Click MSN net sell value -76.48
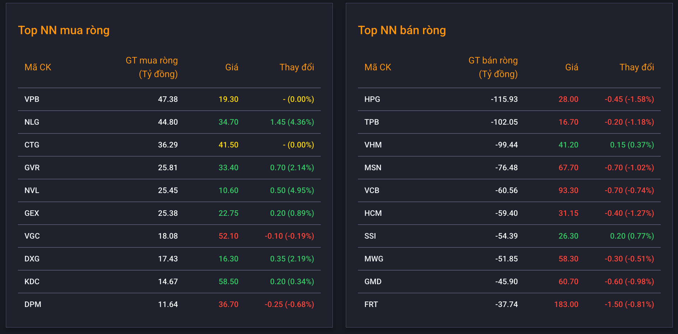The width and height of the screenshot is (678, 334). point(506,168)
